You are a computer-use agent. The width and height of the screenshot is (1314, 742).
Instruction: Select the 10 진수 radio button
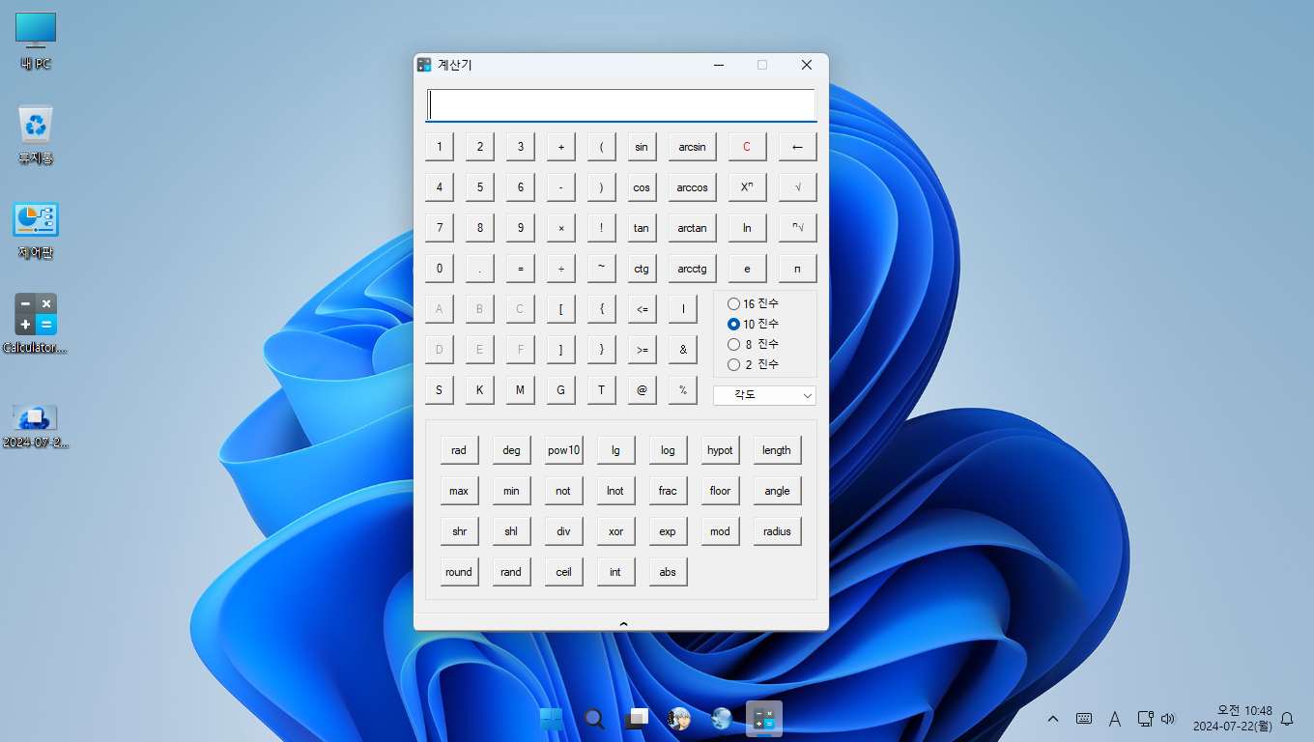pyautogui.click(x=754, y=325)
